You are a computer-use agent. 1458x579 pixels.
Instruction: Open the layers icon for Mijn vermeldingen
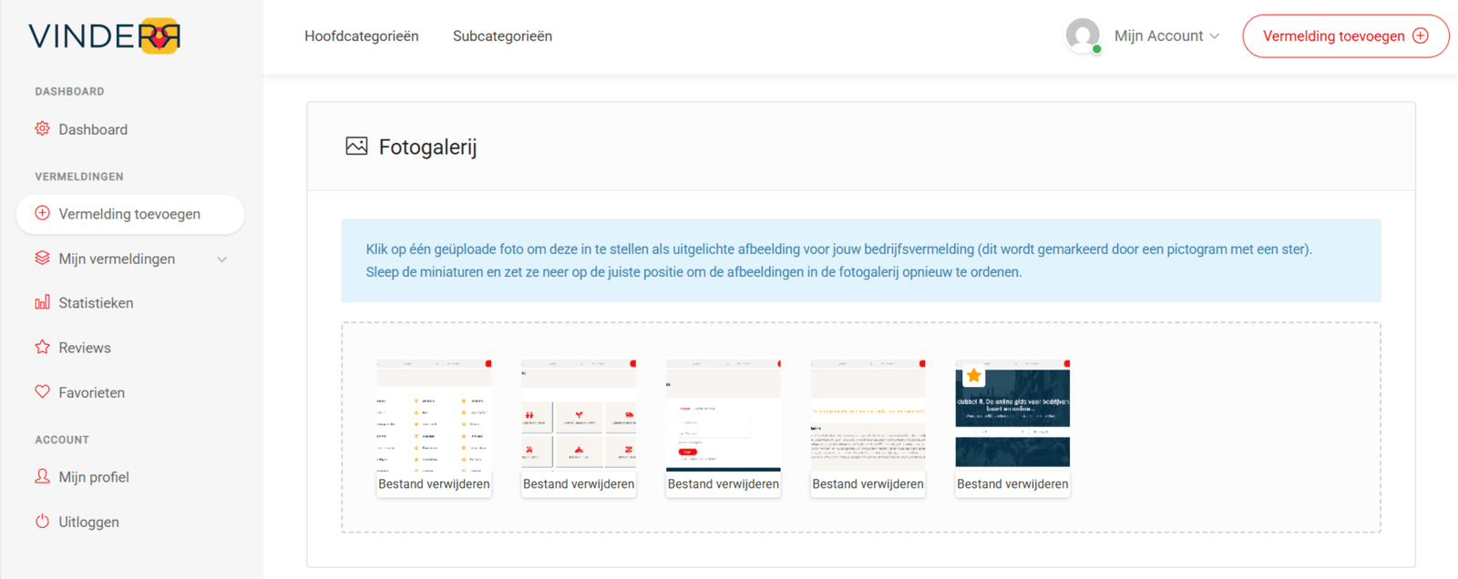(42, 258)
